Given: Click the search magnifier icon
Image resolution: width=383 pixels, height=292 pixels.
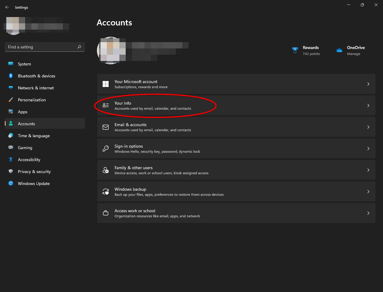Looking at the screenshot, I should pos(79,47).
